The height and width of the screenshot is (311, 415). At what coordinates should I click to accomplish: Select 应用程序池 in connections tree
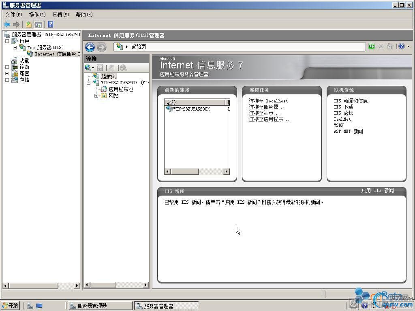(x=121, y=89)
